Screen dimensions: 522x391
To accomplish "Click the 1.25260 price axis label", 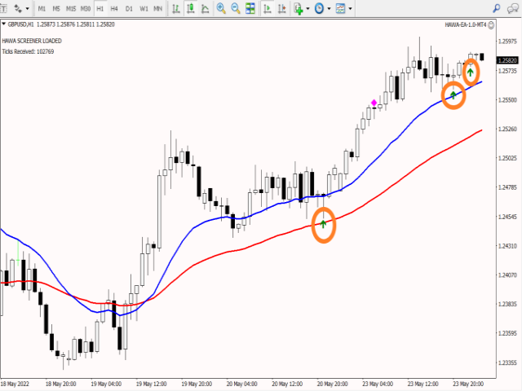I will [x=507, y=129].
